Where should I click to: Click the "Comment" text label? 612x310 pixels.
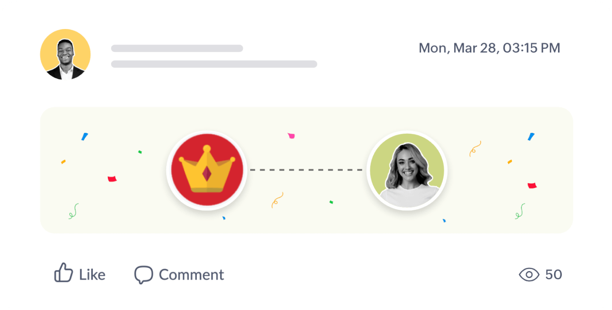[x=191, y=275]
